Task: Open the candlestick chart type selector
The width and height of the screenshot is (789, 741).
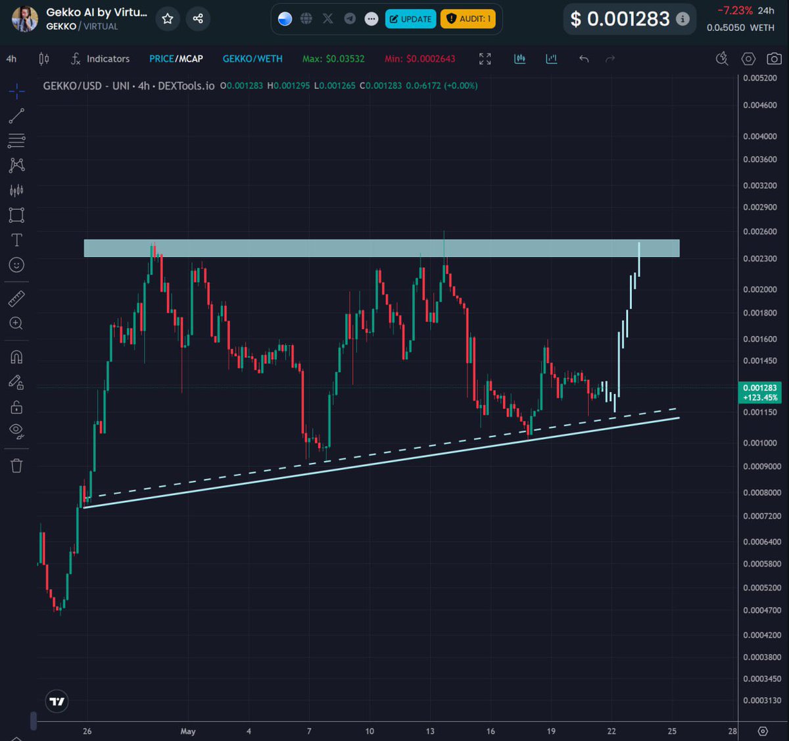Action: pos(44,59)
